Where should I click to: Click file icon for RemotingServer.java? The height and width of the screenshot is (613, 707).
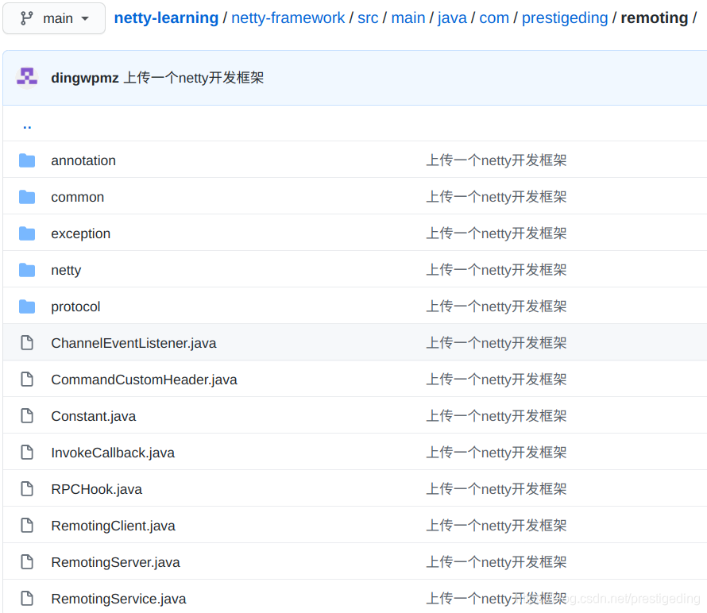27,561
